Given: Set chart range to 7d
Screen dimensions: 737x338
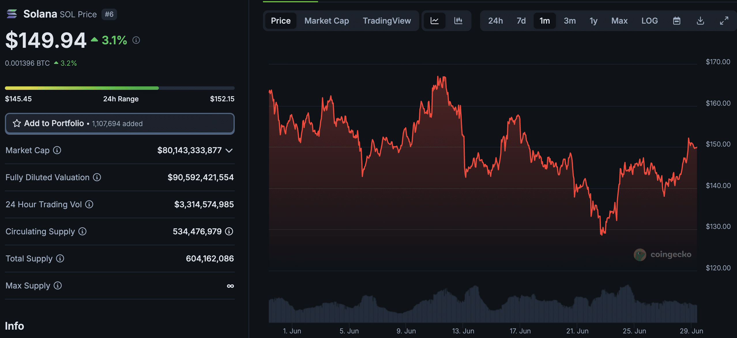Looking at the screenshot, I should [521, 21].
